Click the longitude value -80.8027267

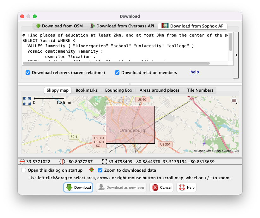79,162
